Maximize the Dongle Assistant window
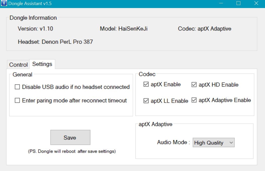Viewport: 265px width, 171px height. coord(238,4)
